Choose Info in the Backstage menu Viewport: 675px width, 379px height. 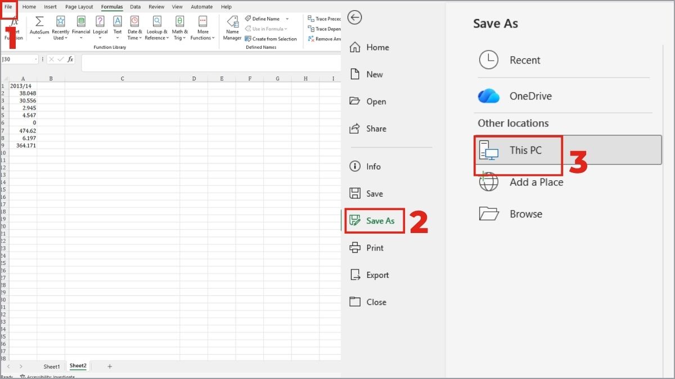click(366, 167)
